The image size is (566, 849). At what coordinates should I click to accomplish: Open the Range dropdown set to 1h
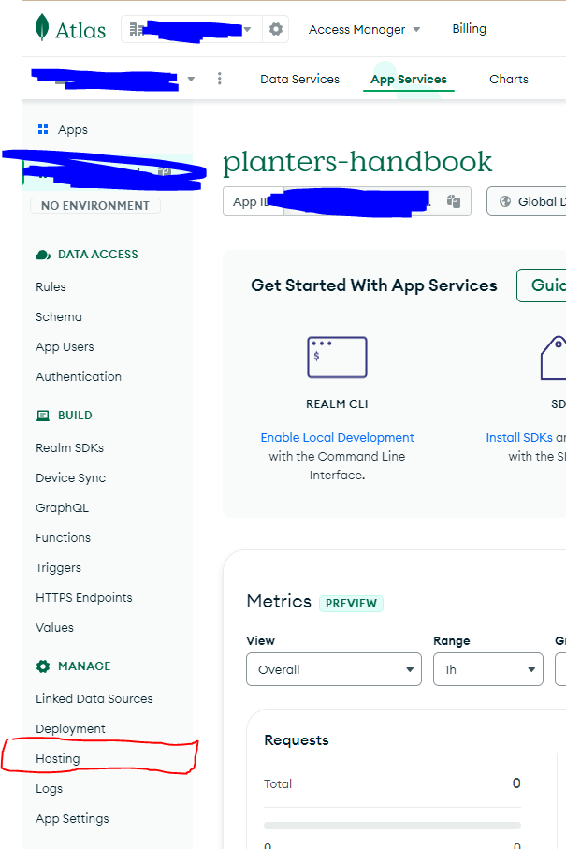(x=487, y=669)
